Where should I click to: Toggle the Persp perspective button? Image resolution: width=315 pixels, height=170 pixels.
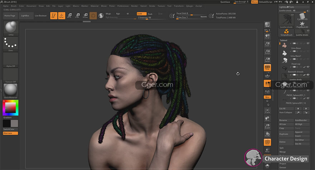point(267,67)
